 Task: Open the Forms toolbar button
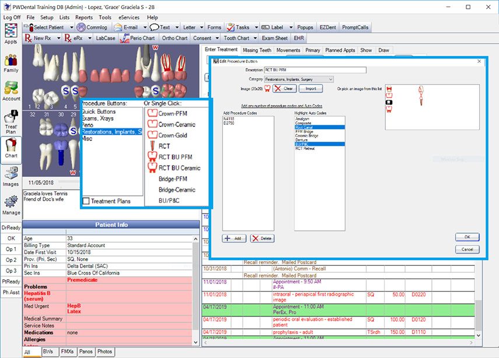pyautogui.click(x=214, y=27)
